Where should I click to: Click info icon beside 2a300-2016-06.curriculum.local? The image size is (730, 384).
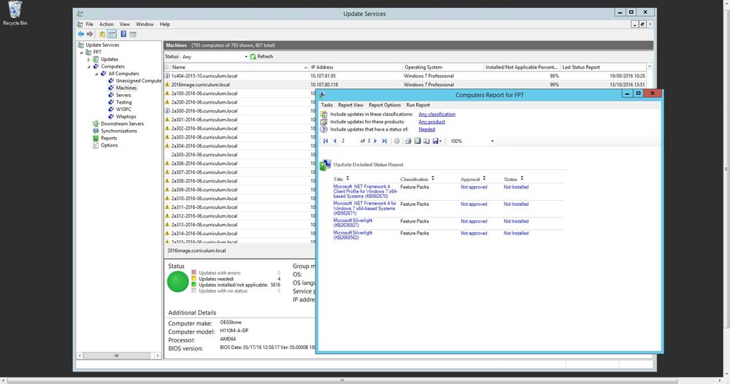click(x=167, y=111)
